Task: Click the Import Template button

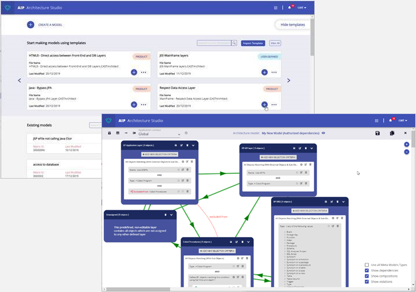Action: coord(253,43)
